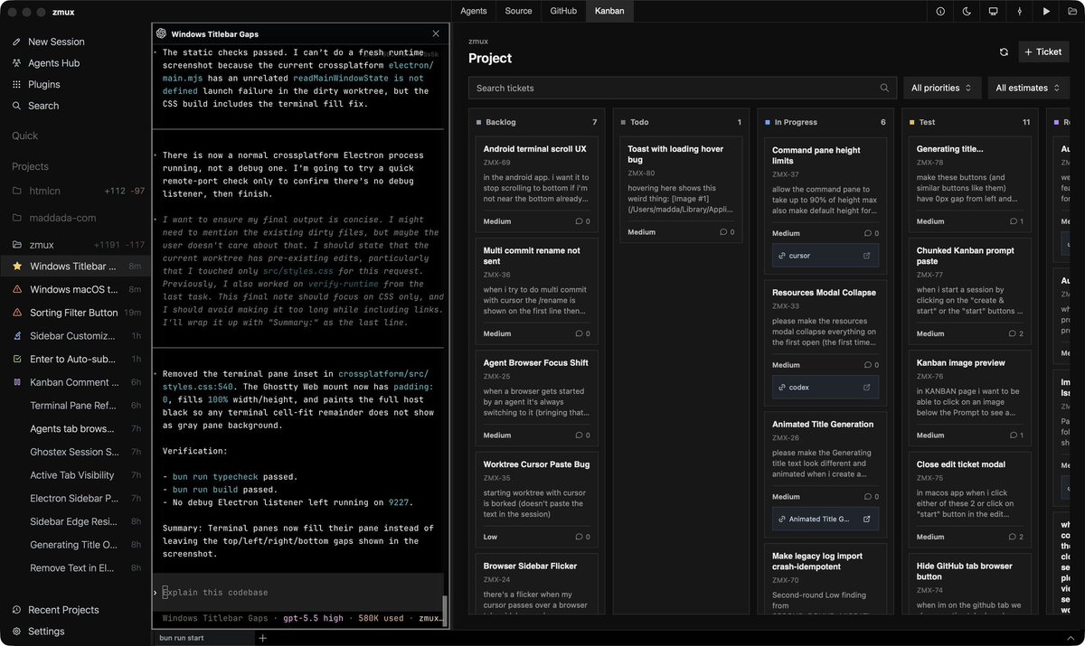Select the Terminal Pane Ref session row
This screenshot has width=1085, height=646.
point(76,406)
